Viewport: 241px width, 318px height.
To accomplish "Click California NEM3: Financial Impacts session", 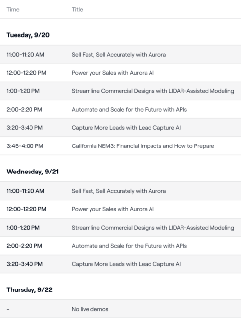I will (x=143, y=146).
